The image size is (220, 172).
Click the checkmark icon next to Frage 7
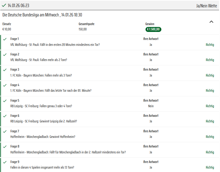click(x=5, y=131)
